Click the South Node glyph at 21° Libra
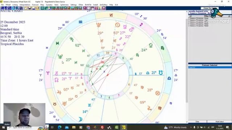This screenshot has height=130, width=232. pos(161,73)
